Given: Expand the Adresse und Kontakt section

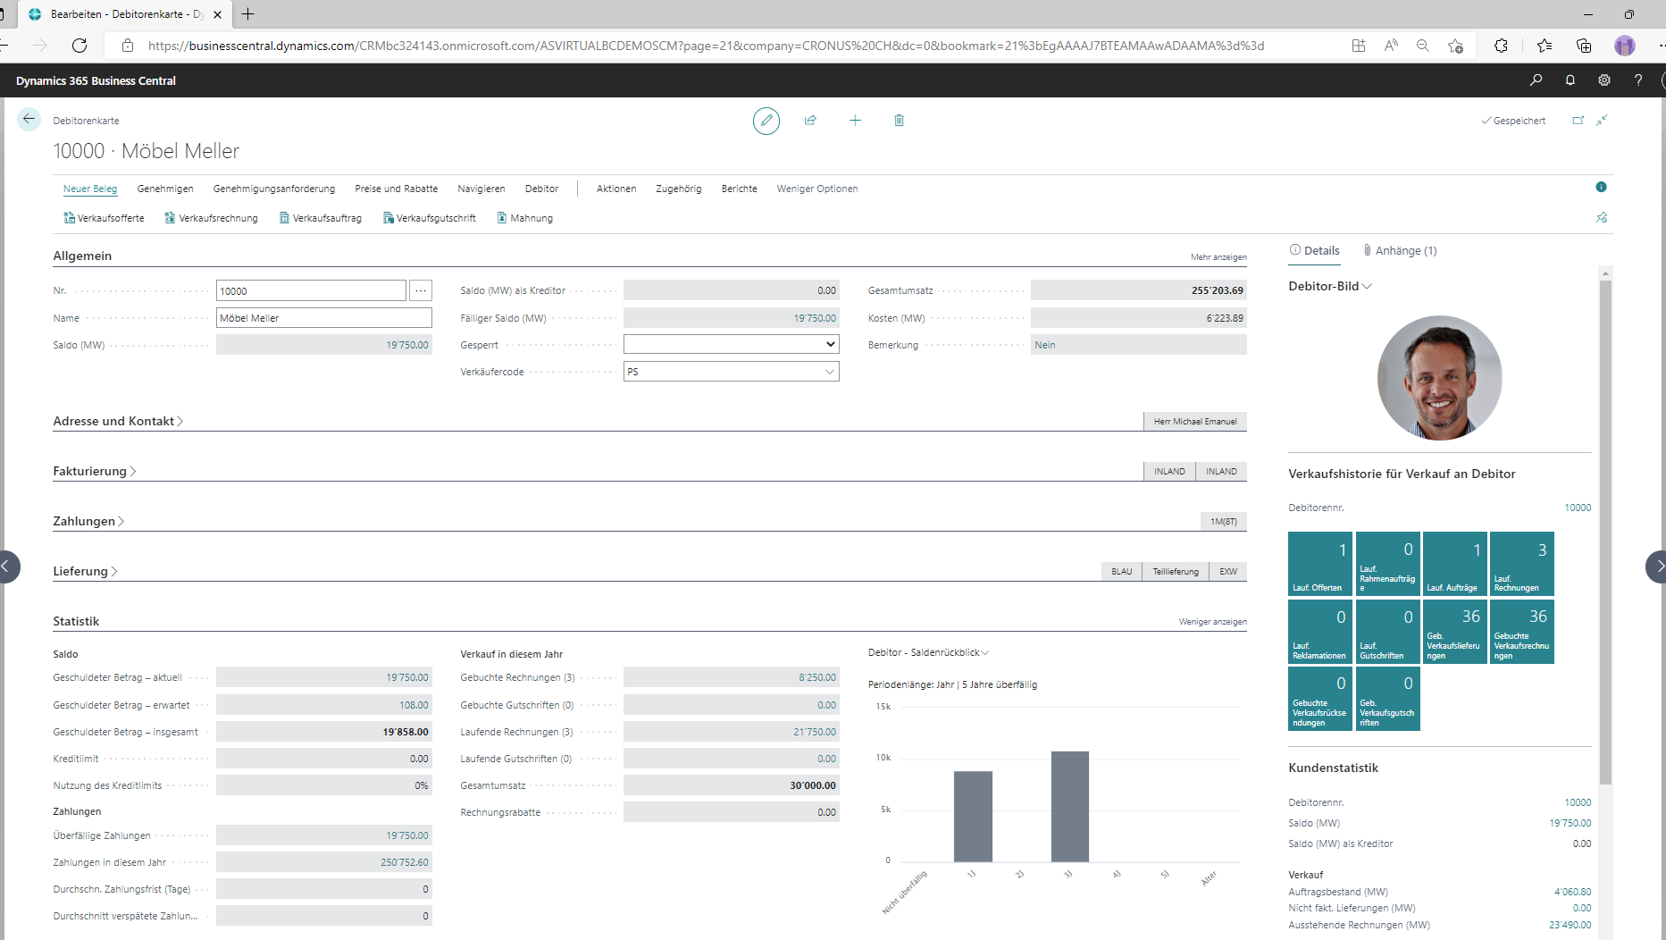Looking at the screenshot, I should click(118, 421).
